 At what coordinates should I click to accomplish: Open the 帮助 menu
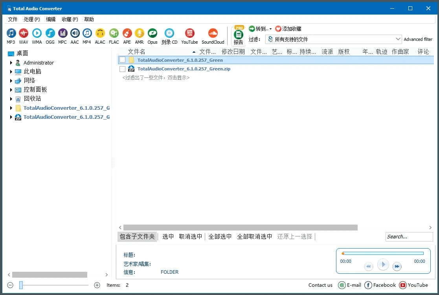tap(88, 19)
